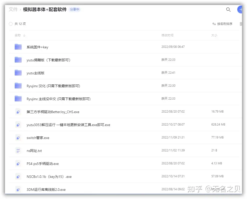Viewport: 247px width, 199px height.
Task: Click date 2022/08/14 09:02
Action: pyautogui.click(x=173, y=189)
